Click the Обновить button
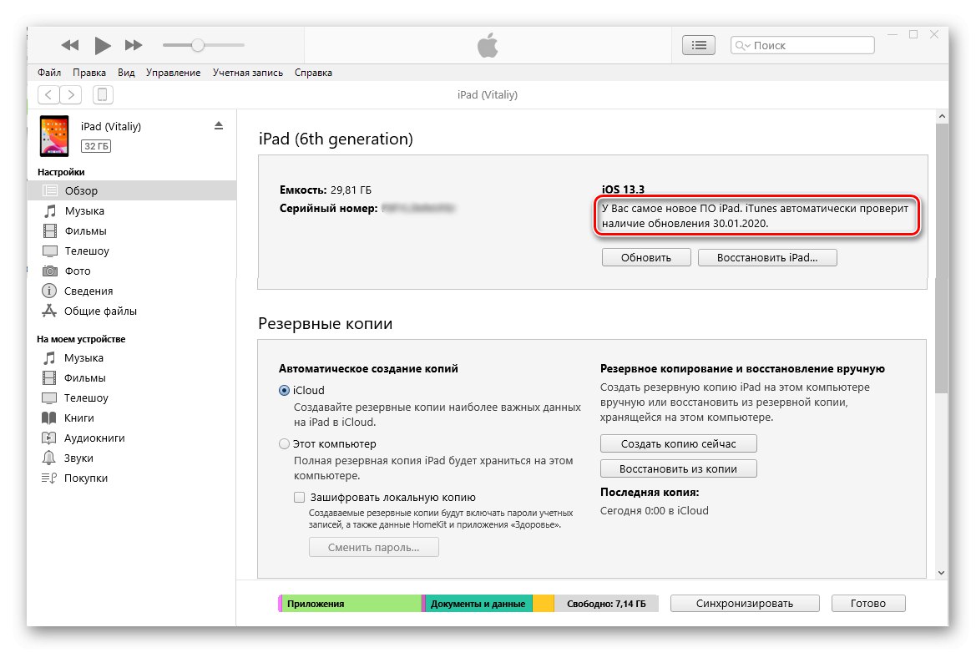The height and width of the screenshot is (653, 976). (x=645, y=258)
